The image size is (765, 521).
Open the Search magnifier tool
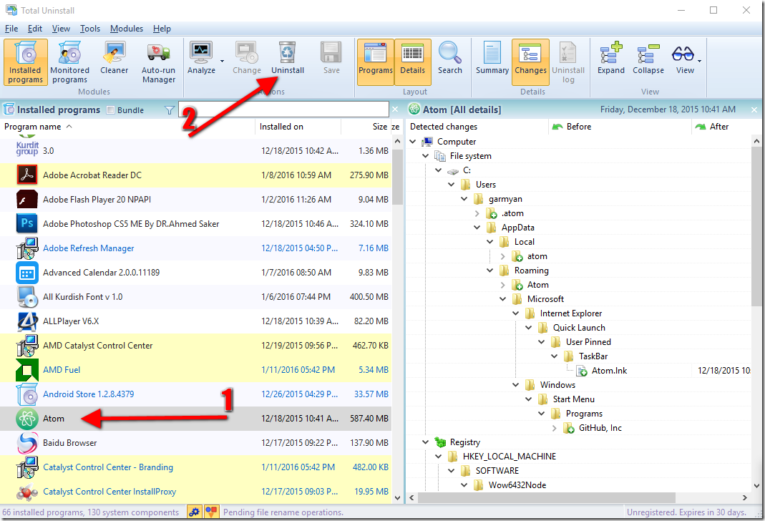tap(450, 59)
